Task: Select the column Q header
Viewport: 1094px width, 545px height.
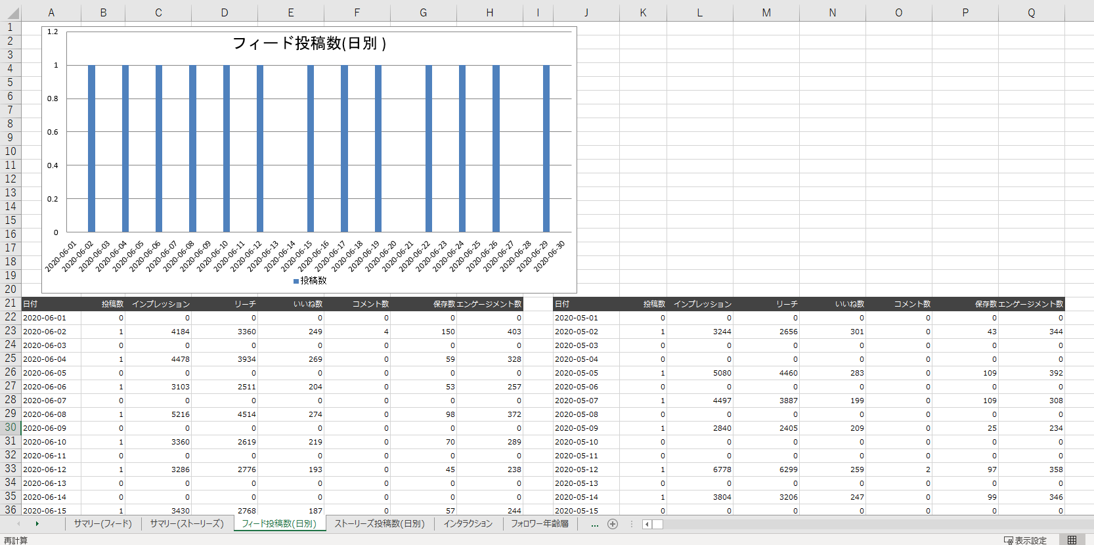Action: (1031, 12)
